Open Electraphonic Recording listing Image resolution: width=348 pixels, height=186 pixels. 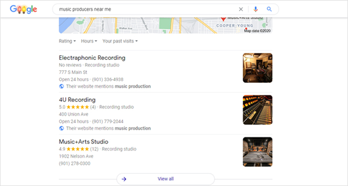(x=92, y=58)
